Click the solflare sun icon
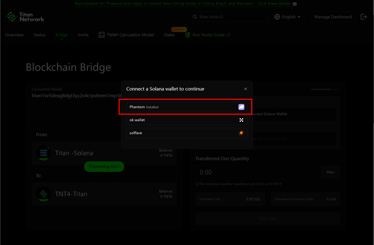 click(241, 133)
